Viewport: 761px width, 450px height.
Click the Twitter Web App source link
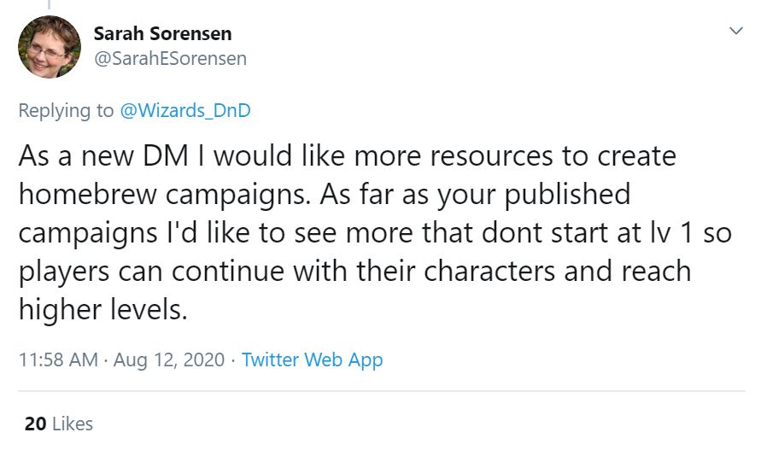click(x=312, y=359)
